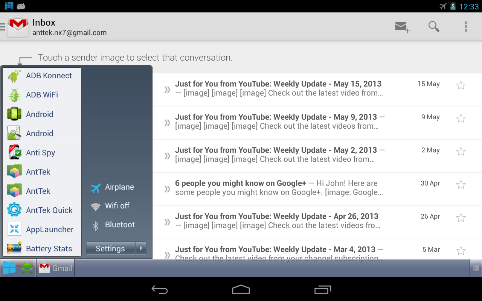Open the Gmail overflow menu dots
Screen dimensions: 482x301
[x=466, y=27]
